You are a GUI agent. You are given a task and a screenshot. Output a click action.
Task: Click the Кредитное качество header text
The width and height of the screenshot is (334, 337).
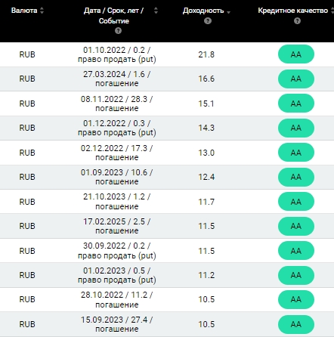point(293,11)
